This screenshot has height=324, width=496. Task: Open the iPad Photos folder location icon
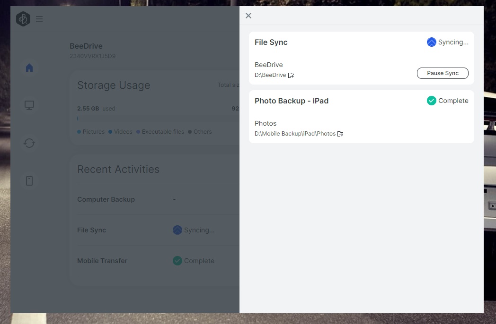(340, 134)
